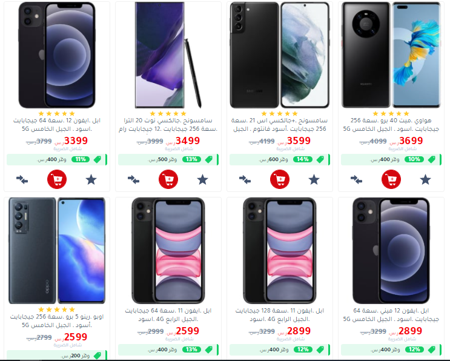Compare the Galaxy S21+ using arrows icon
This screenshot has width=450, height=361.
coord(245,180)
